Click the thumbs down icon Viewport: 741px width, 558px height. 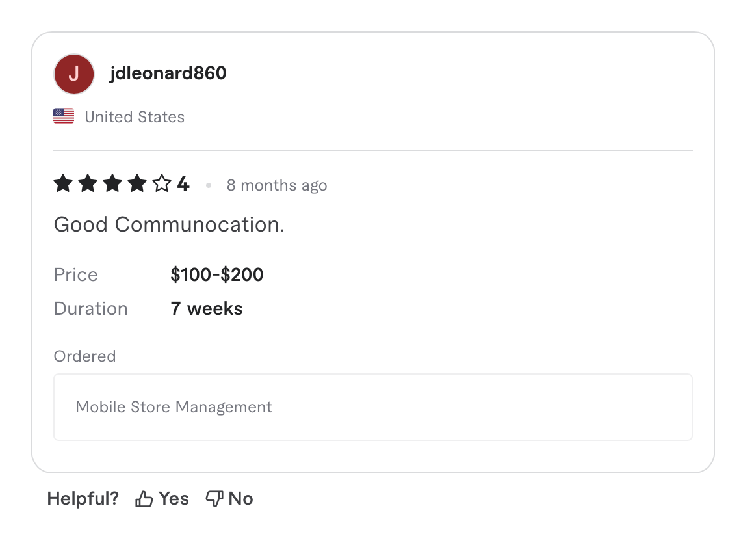pyautogui.click(x=214, y=498)
